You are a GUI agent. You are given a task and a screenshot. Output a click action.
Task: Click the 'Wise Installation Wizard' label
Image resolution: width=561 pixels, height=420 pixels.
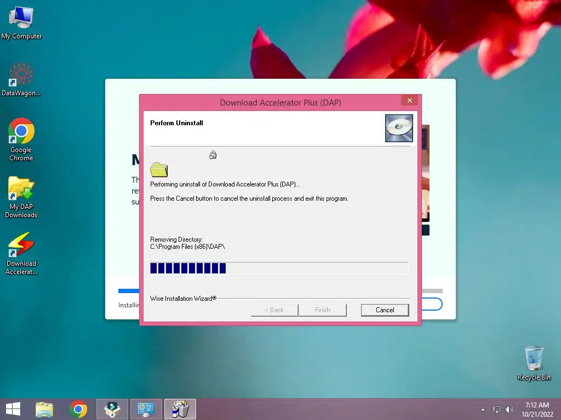point(183,299)
